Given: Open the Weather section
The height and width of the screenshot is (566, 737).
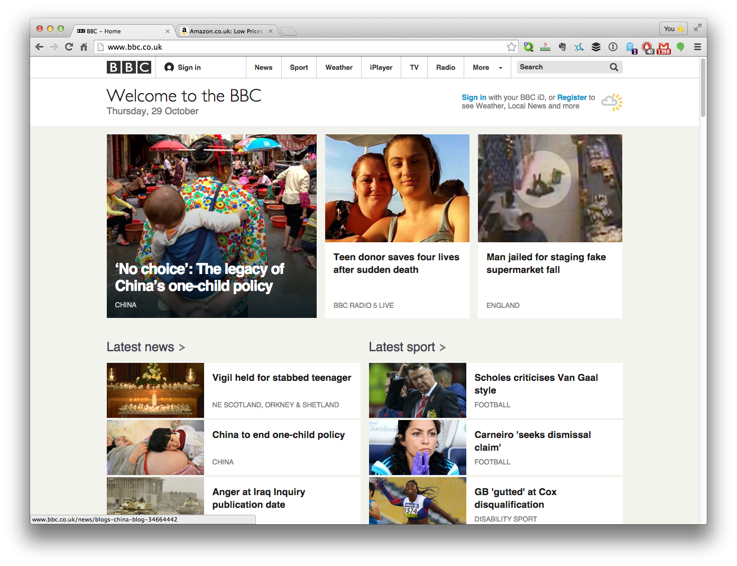Looking at the screenshot, I should click(339, 67).
